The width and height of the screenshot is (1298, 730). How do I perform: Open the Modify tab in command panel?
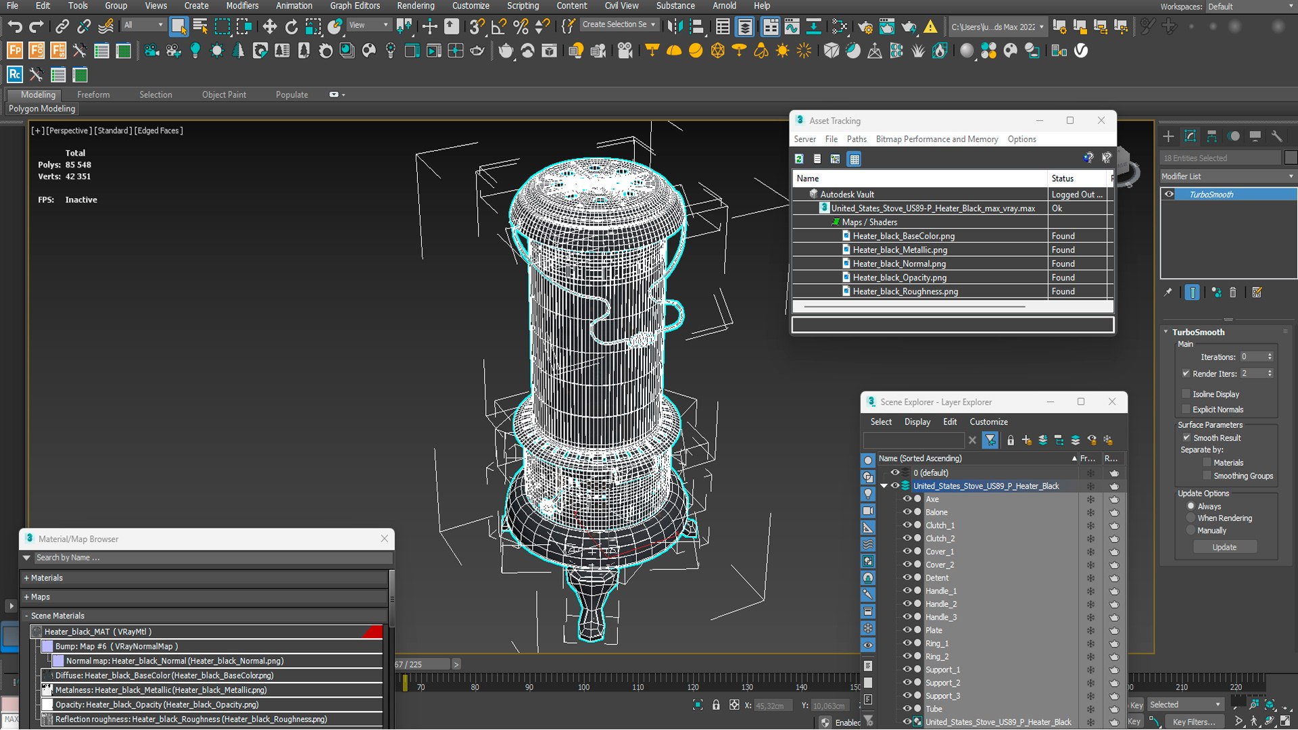point(1190,136)
